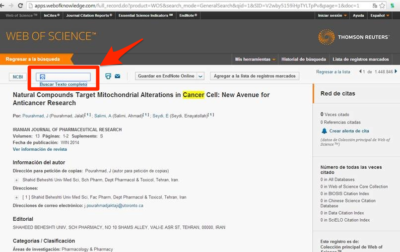Click the Thomson Reuters logo
Screen dimensions: 400x252
click(354, 37)
